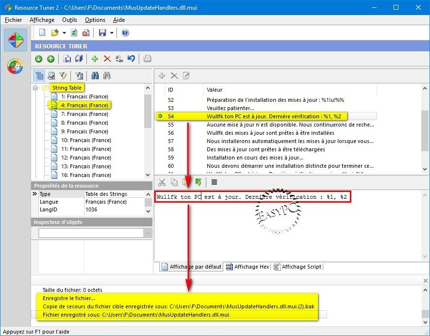Cut text with the scissors icon
Image resolution: width=430 pixels, height=336 pixels.
[x=162, y=182]
